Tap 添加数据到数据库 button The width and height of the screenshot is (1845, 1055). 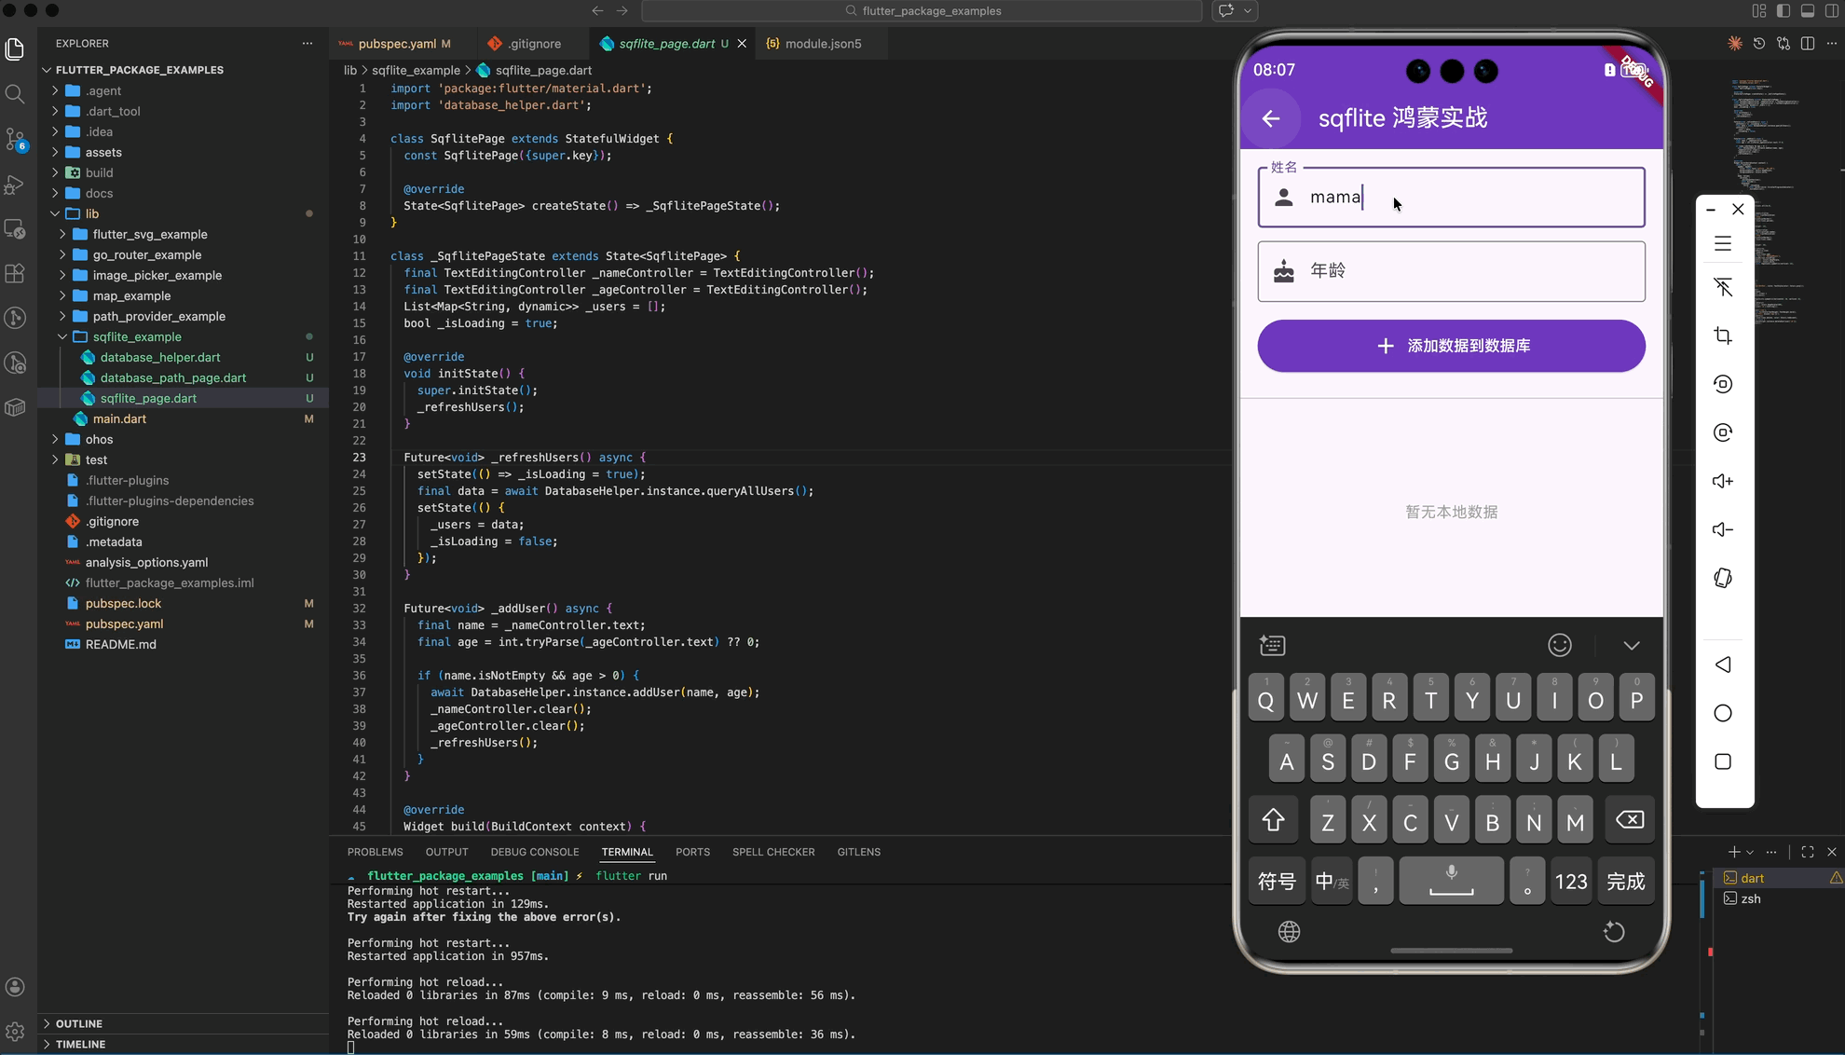pos(1451,346)
